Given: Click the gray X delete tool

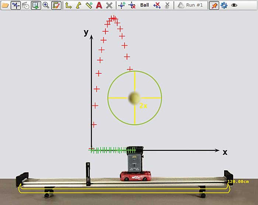Looking at the screenshot, I should pos(109,5).
